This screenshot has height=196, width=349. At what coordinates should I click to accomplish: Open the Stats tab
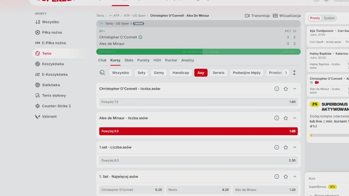point(129,60)
